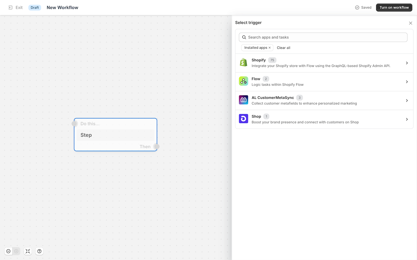The image size is (417, 260).
Task: Click the fit-to-view canvas icon
Action: 28,251
